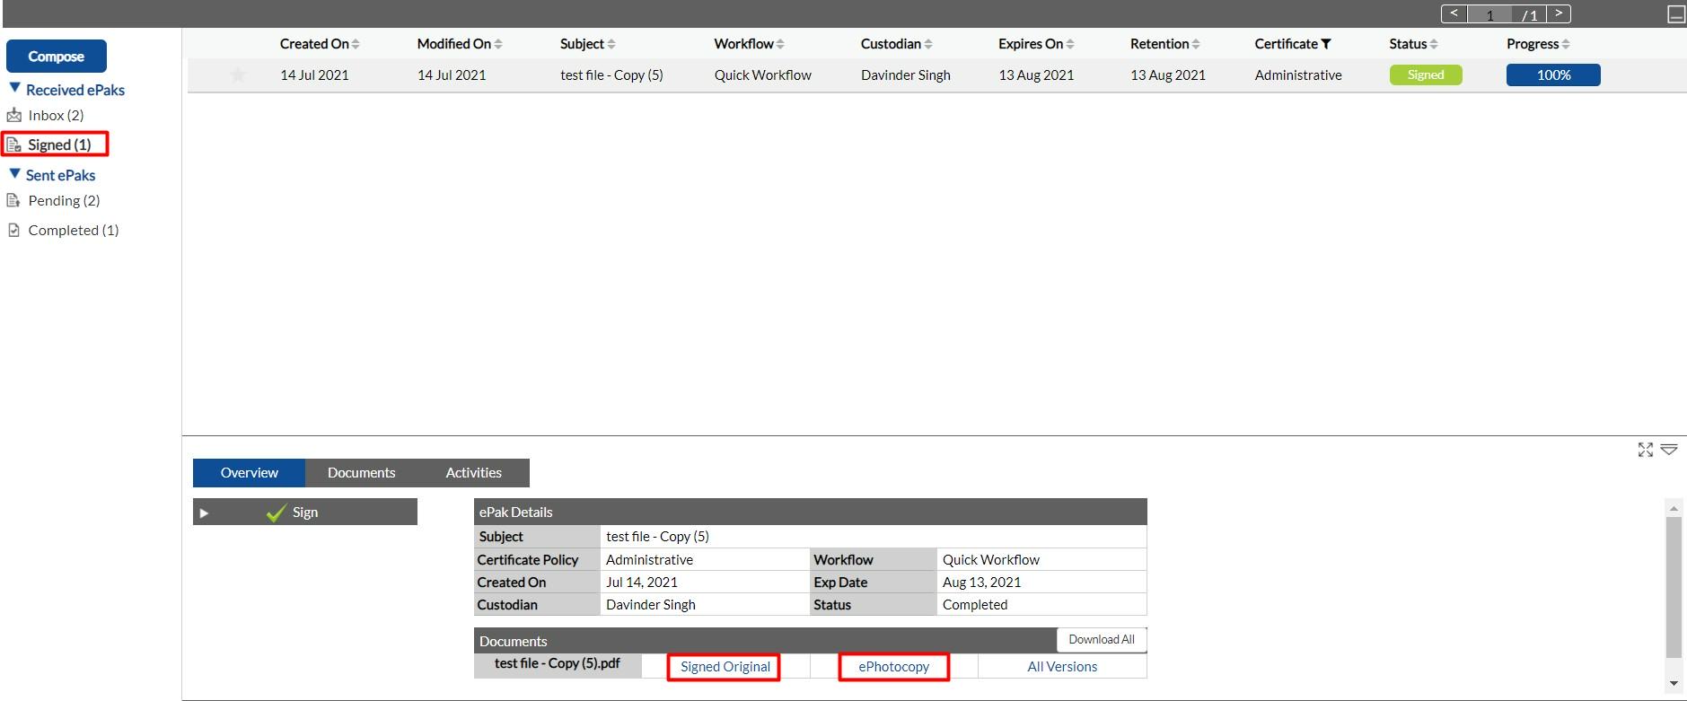The height and width of the screenshot is (701, 1687).
Task: Click the scrollbar down arrow in details pane
Action: click(1674, 684)
